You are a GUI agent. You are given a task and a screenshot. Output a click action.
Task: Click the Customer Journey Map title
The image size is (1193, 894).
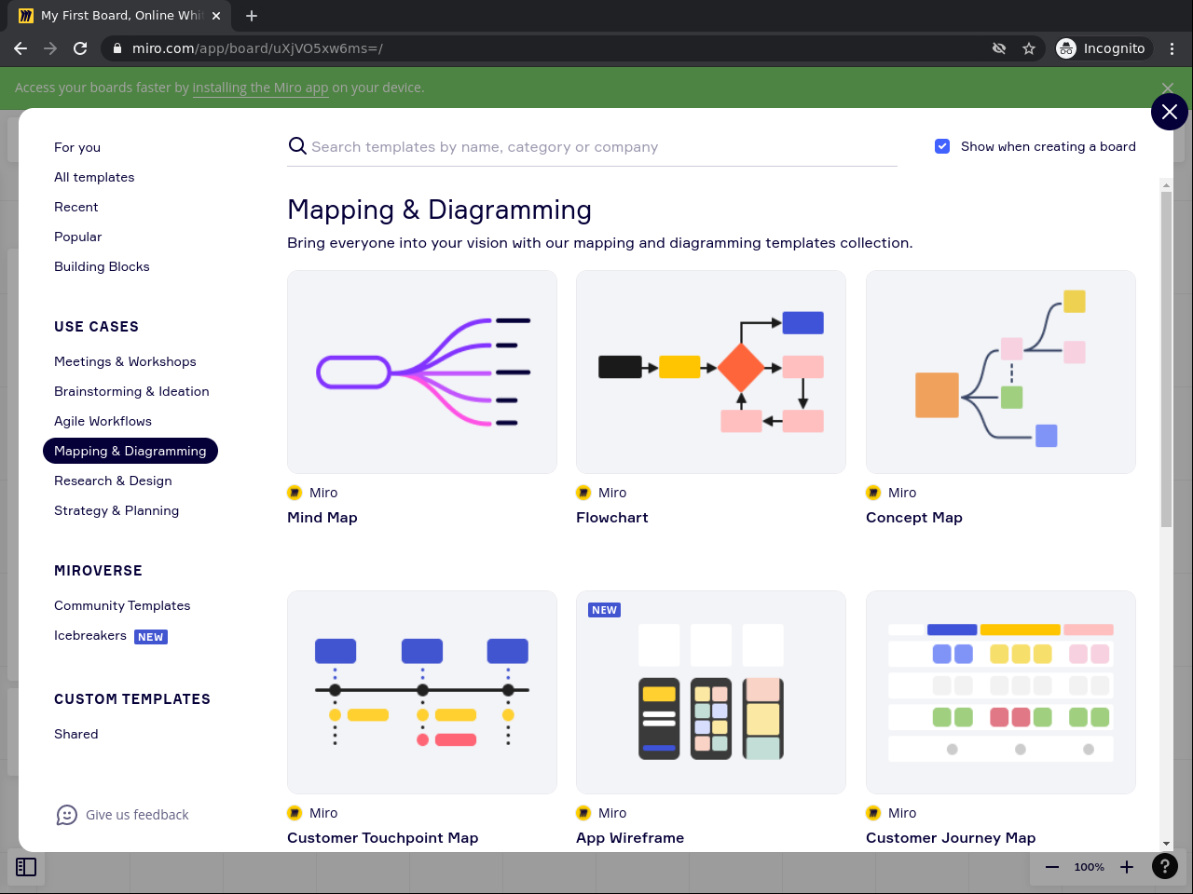click(x=951, y=838)
